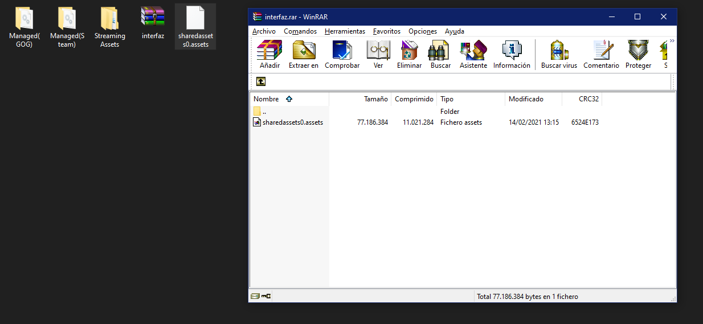Click the Proteger shield icon
This screenshot has height=324, width=703.
point(638,50)
